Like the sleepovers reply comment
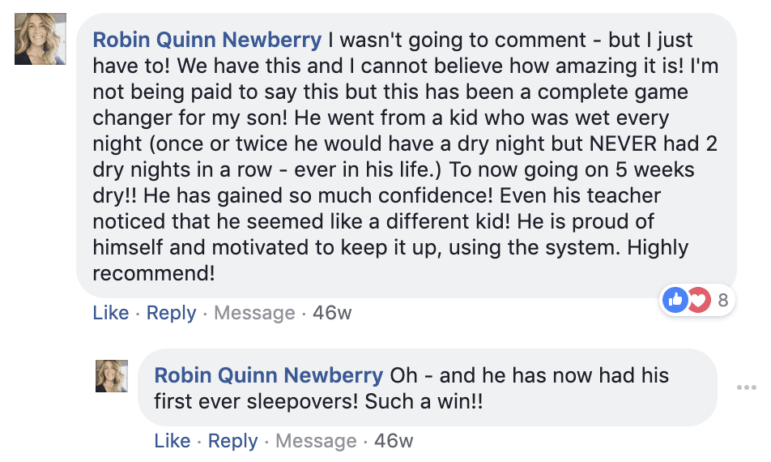The image size is (771, 462). click(173, 441)
